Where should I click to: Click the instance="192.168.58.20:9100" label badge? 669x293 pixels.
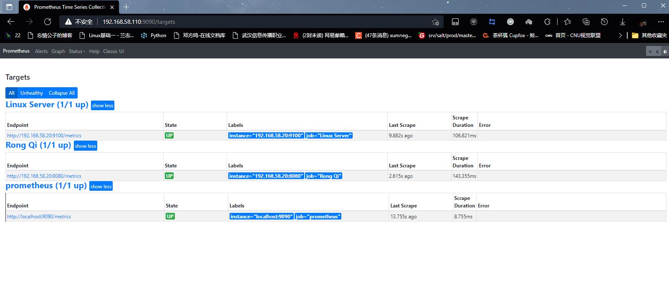(x=266, y=136)
